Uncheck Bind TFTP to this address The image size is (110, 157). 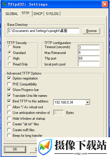click(9, 101)
